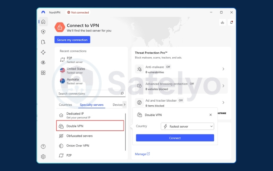Expand Ad and tracker blocker chevron
The image size is (273, 171).
tap(223, 102)
